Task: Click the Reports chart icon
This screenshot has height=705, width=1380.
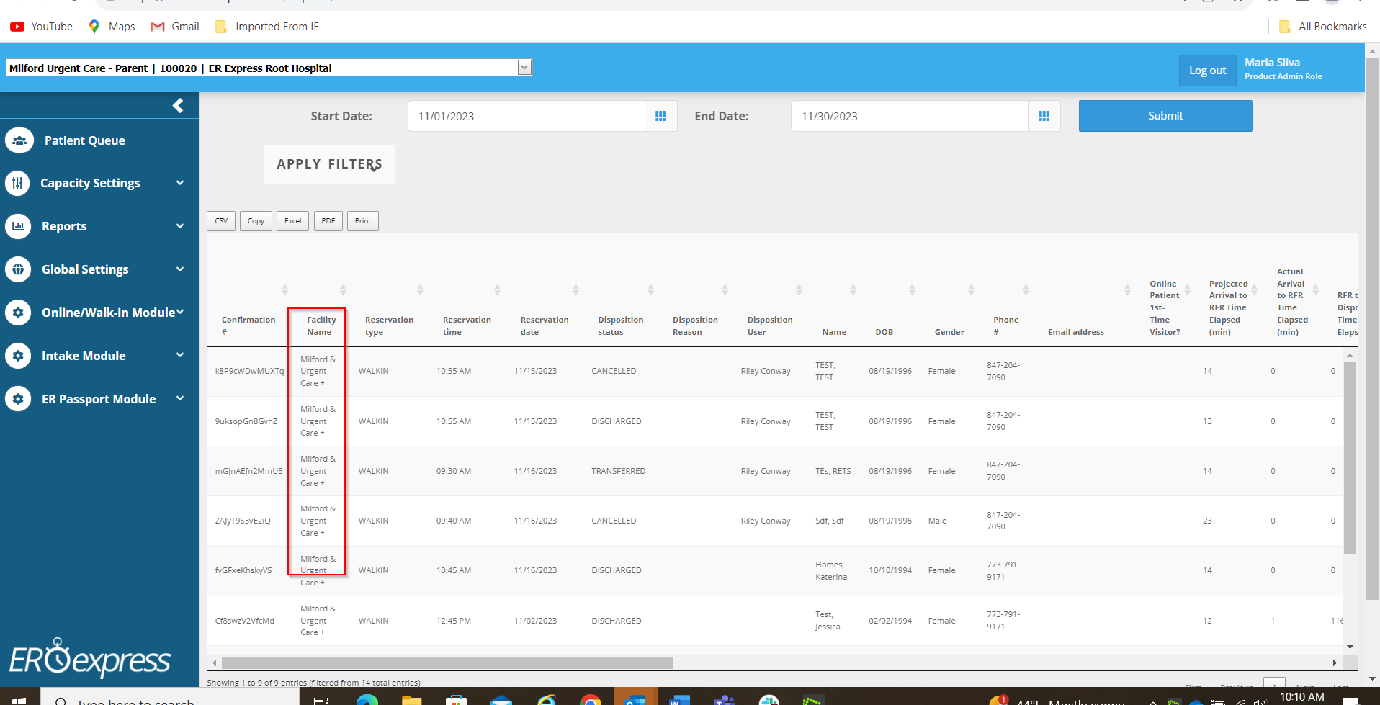Action: 18,226
